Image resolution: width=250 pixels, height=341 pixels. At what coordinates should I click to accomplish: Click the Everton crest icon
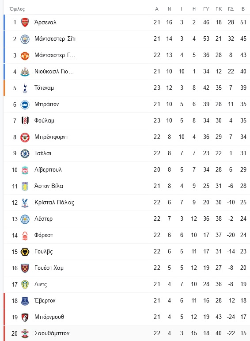[25, 301]
